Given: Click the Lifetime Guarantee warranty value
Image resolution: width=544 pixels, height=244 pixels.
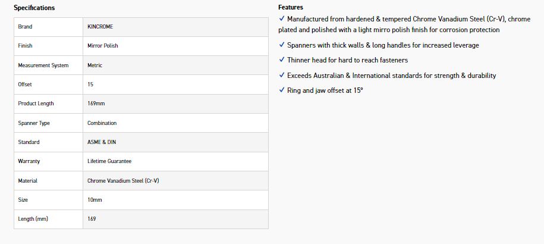Looking at the screenshot, I should pos(109,161).
